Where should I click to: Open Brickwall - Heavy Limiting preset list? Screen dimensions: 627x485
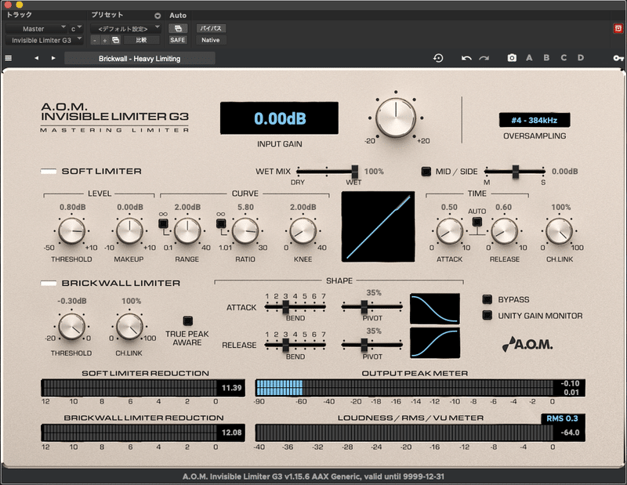pyautogui.click(x=140, y=59)
